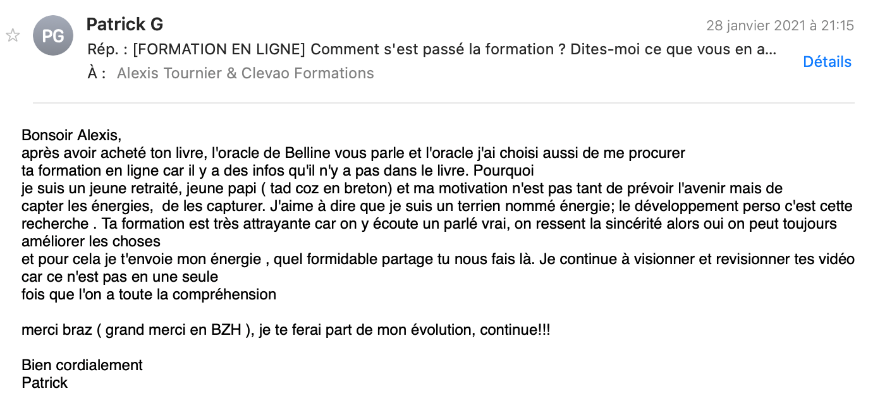
Task: Click the line starting et pour cela
Action: [438, 259]
